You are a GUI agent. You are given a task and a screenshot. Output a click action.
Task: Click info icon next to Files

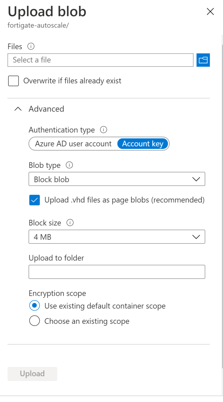(x=31, y=46)
